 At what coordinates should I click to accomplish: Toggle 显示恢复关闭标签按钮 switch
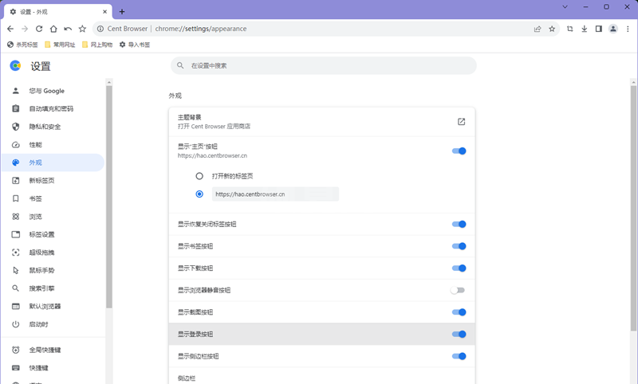(459, 224)
